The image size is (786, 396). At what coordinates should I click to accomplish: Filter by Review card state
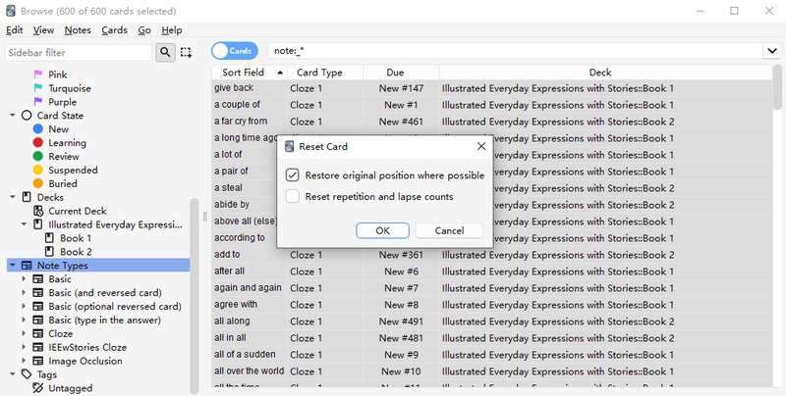point(64,156)
